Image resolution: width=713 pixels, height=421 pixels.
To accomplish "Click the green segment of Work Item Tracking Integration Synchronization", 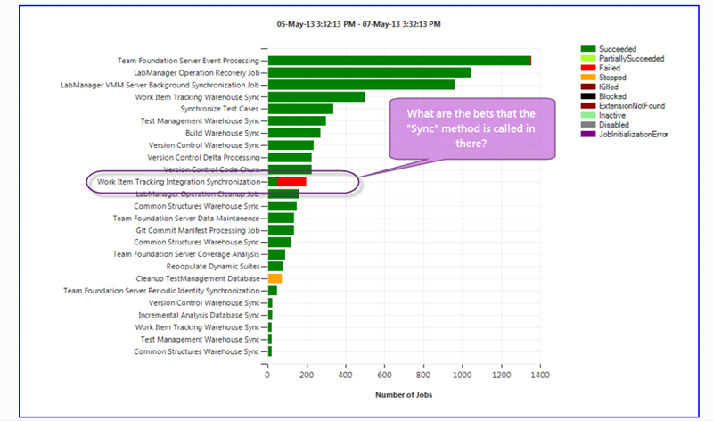I will (x=273, y=182).
